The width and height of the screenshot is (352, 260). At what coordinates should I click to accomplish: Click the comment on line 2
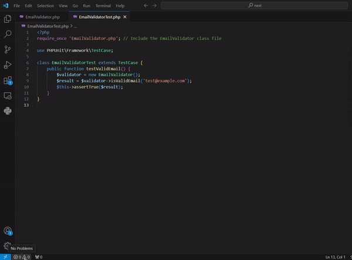tap(172, 38)
